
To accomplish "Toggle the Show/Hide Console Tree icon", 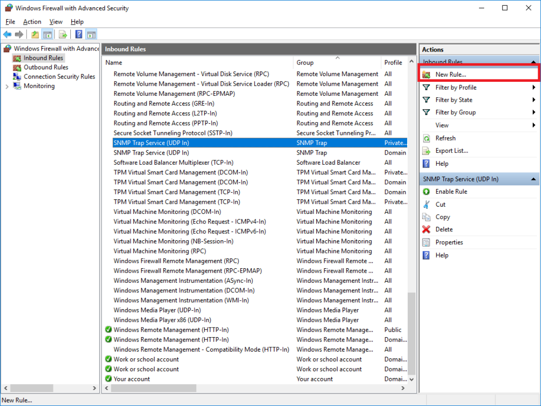I will click(47, 34).
